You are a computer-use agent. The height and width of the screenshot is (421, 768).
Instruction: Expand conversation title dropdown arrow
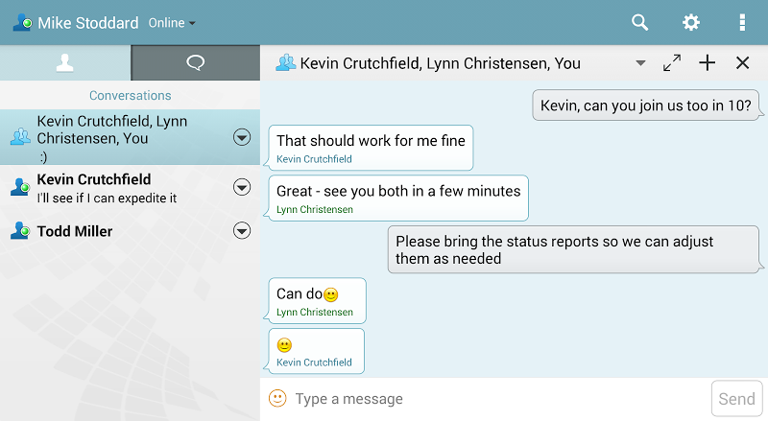point(640,63)
